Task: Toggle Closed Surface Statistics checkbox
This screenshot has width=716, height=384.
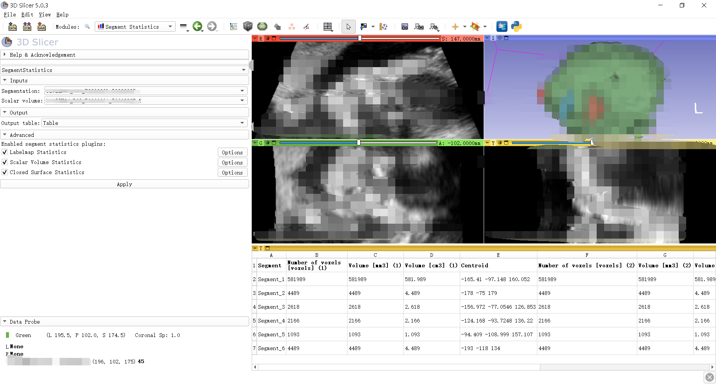Action: 5,172
